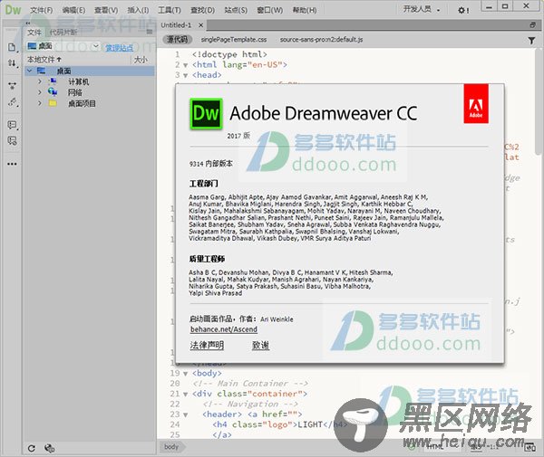This screenshot has height=457, width=544.
Task: Open the Insert (插入) menu
Action: point(138,10)
